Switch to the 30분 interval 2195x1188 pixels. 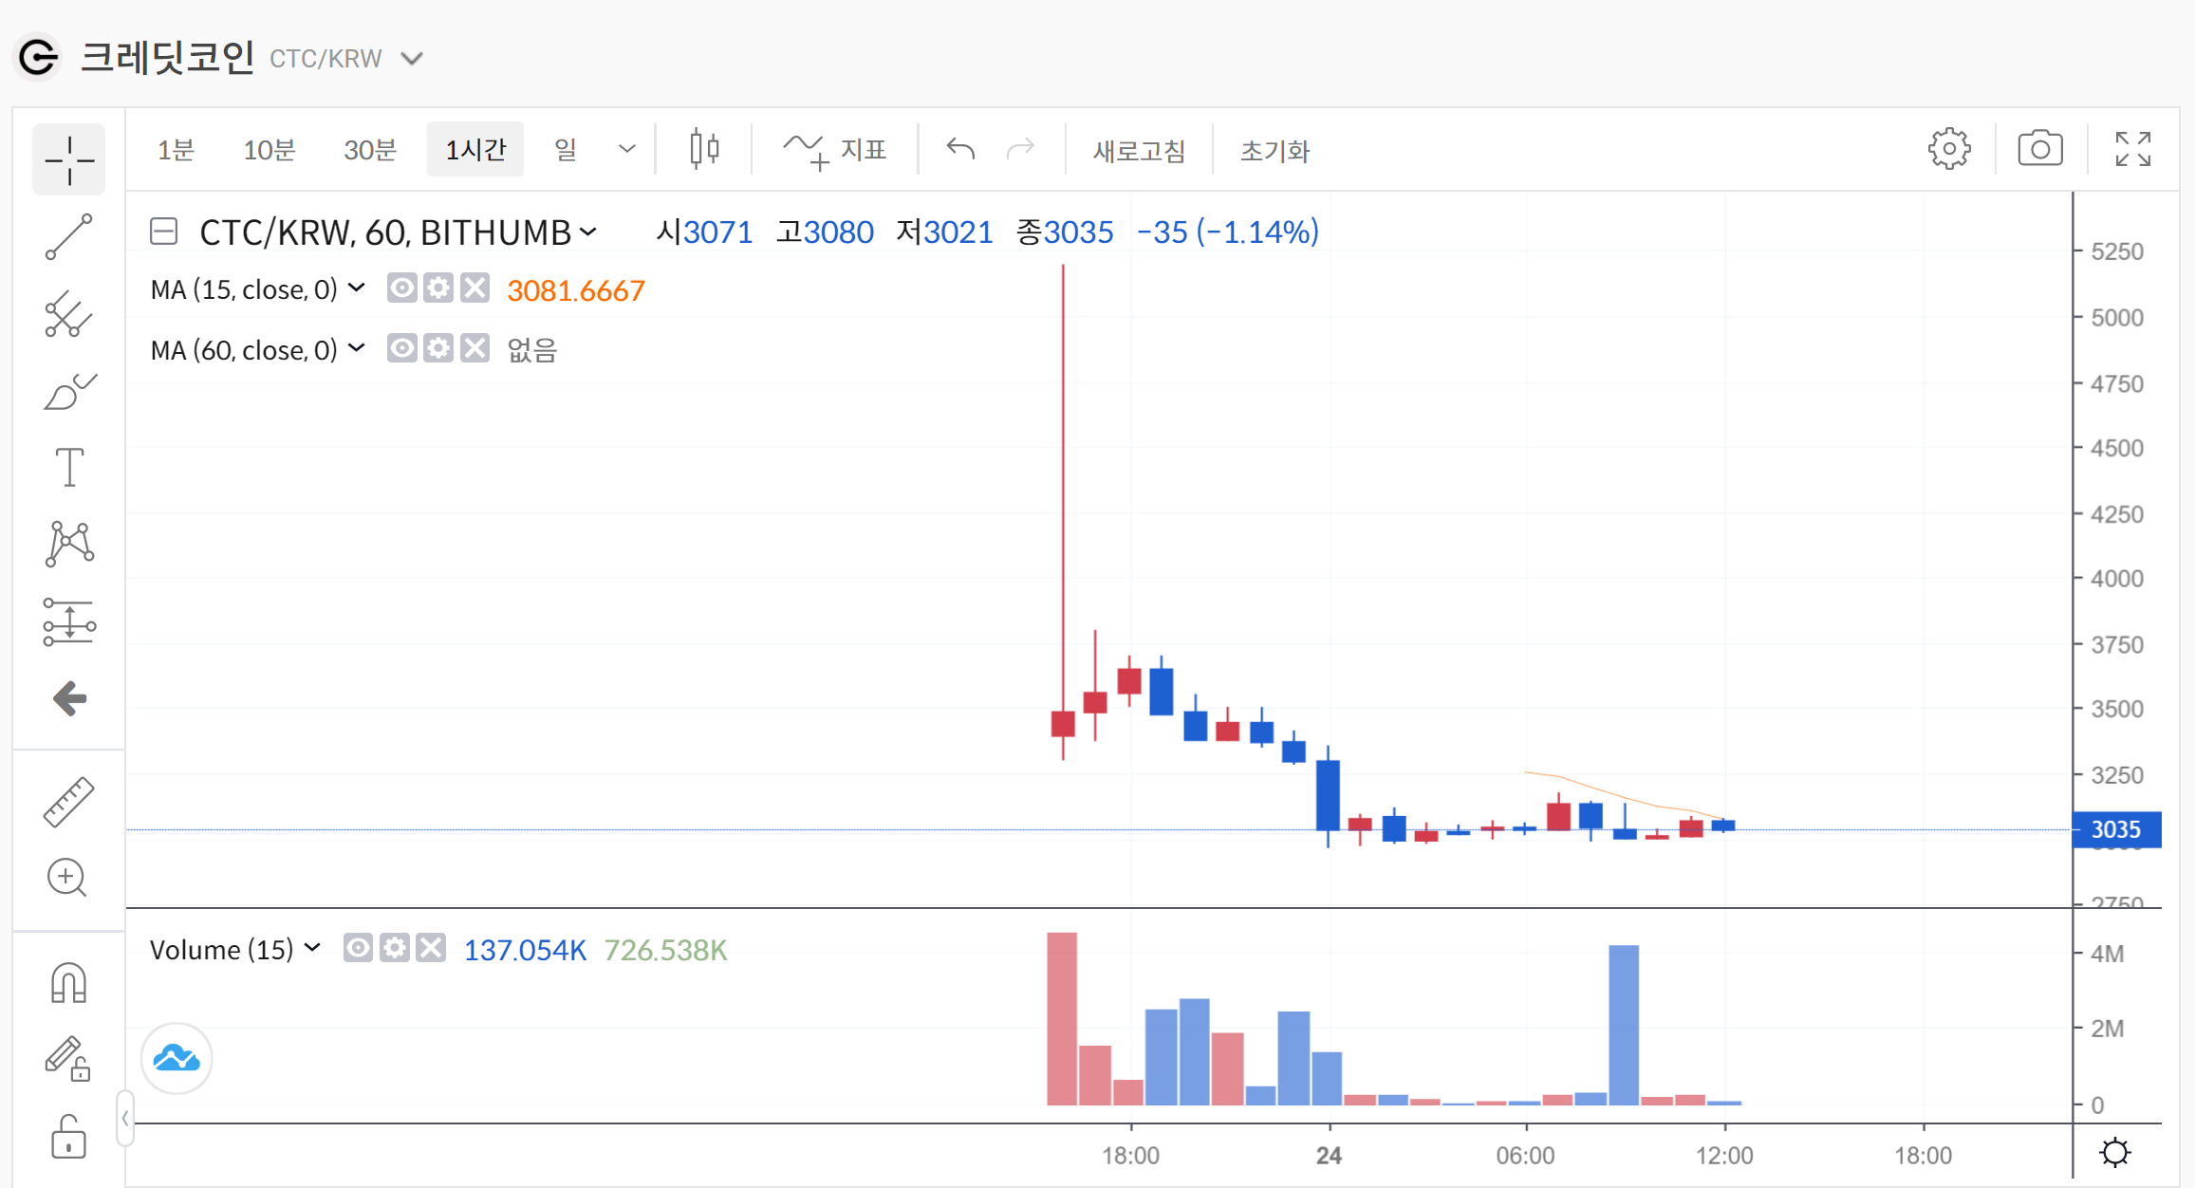coord(369,150)
